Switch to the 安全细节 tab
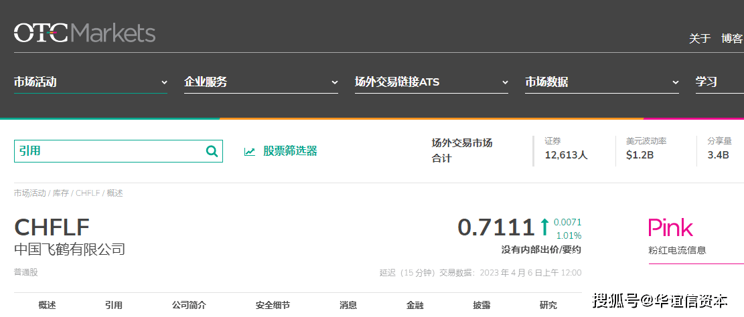The width and height of the screenshot is (744, 317). coord(273,305)
